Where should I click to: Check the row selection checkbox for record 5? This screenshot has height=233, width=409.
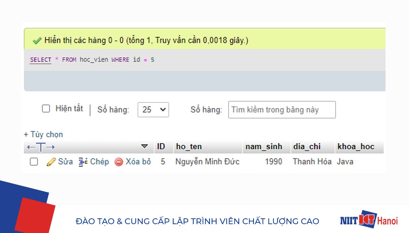[x=33, y=161]
